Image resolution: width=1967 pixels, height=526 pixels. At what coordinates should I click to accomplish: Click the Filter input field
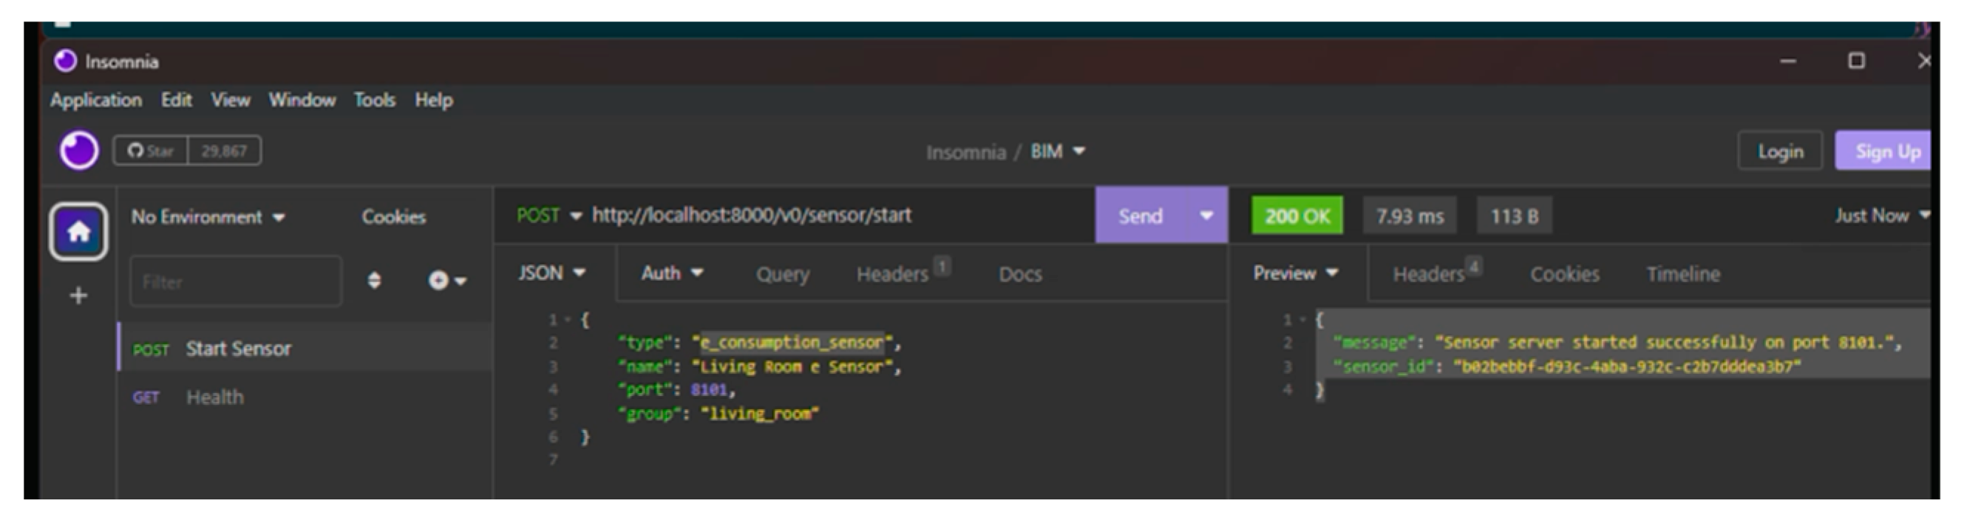235,281
